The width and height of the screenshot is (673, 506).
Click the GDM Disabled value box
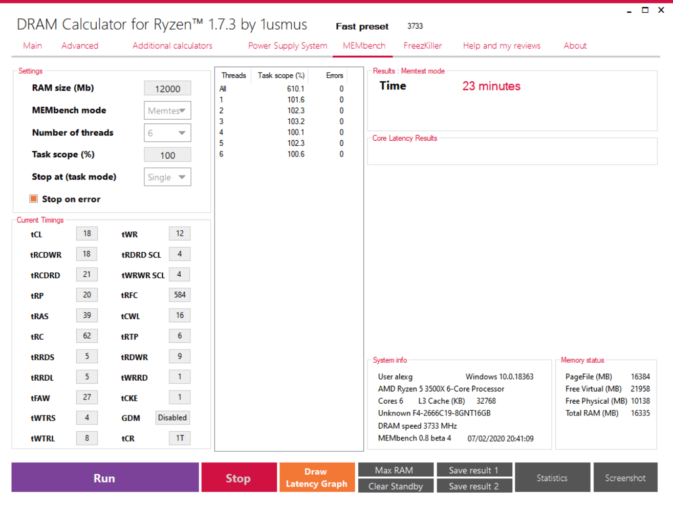click(172, 417)
